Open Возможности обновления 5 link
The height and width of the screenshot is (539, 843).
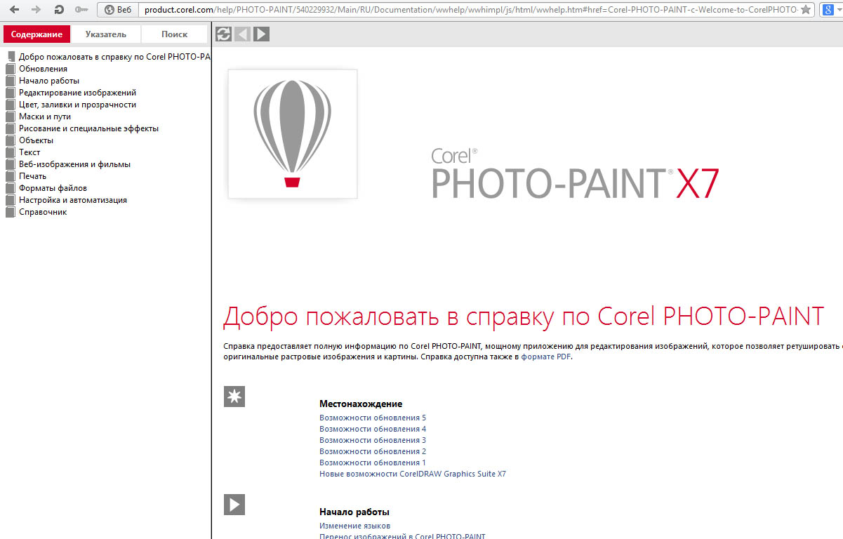pos(373,418)
